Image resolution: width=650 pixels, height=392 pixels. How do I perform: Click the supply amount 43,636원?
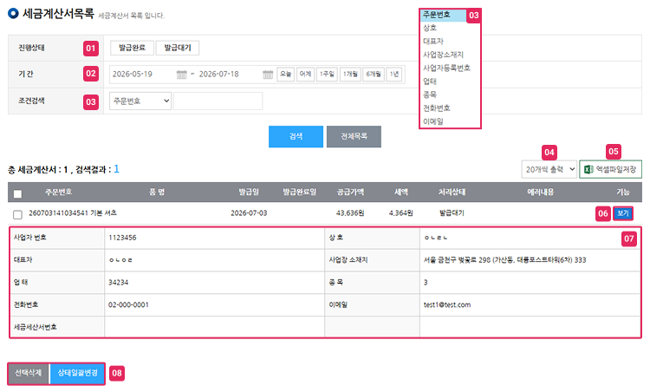point(350,213)
